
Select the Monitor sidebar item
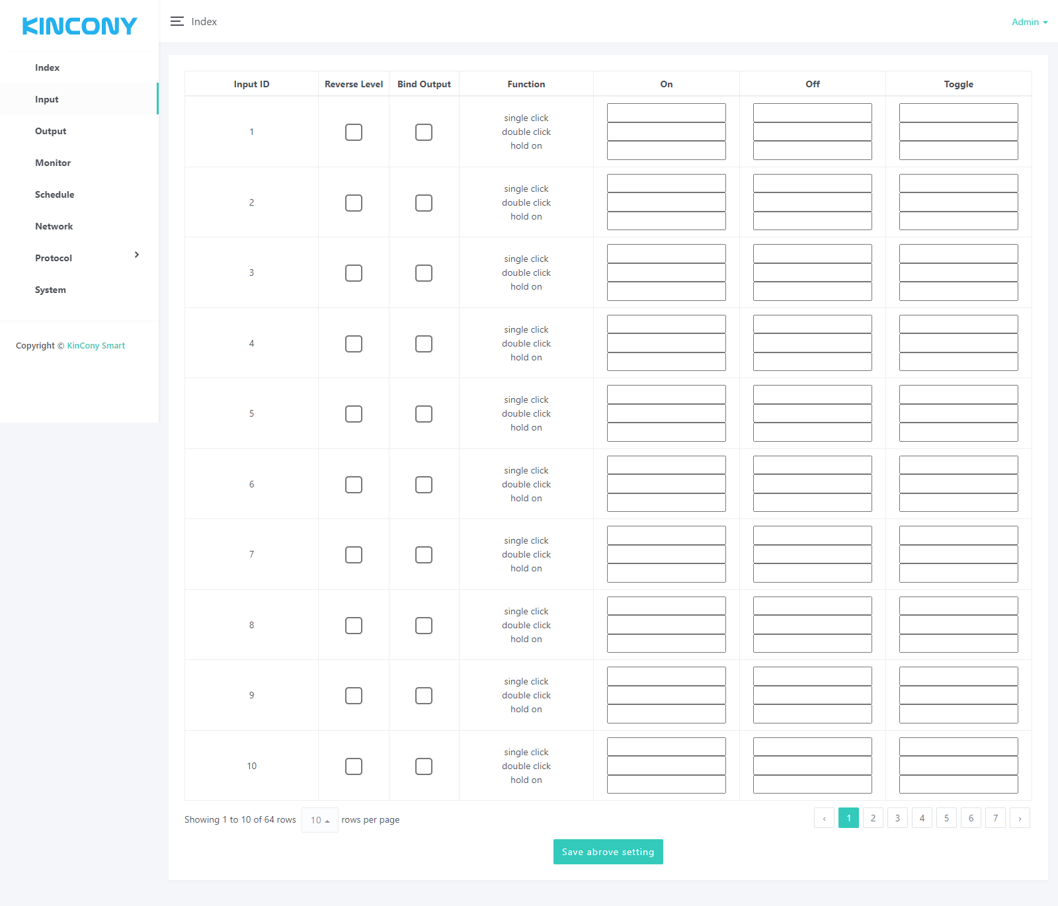click(53, 163)
